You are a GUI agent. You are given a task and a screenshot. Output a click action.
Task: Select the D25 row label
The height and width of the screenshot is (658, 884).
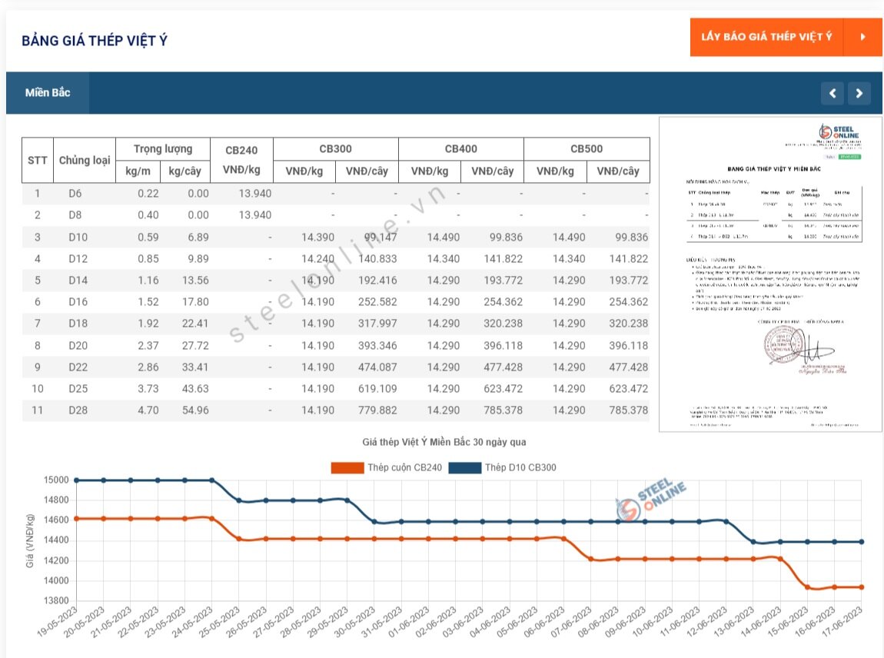coord(78,388)
